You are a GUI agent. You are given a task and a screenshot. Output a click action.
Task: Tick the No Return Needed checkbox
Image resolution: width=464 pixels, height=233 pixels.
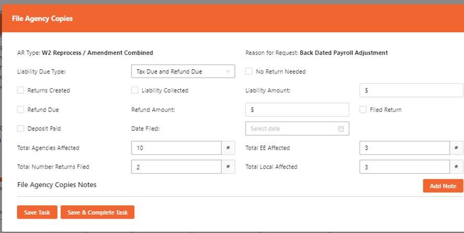point(249,71)
